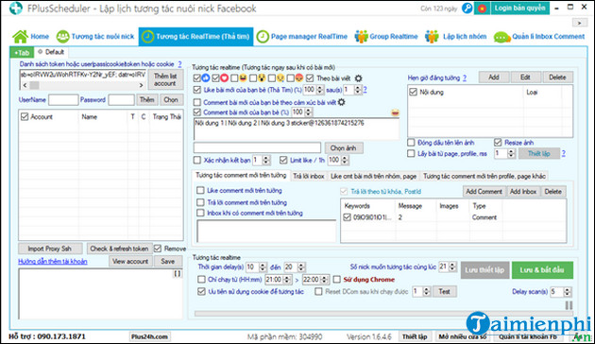Viewport: 595px width, 344px height.
Task: Click the Haha laughing reaction icon
Action: pos(243,78)
